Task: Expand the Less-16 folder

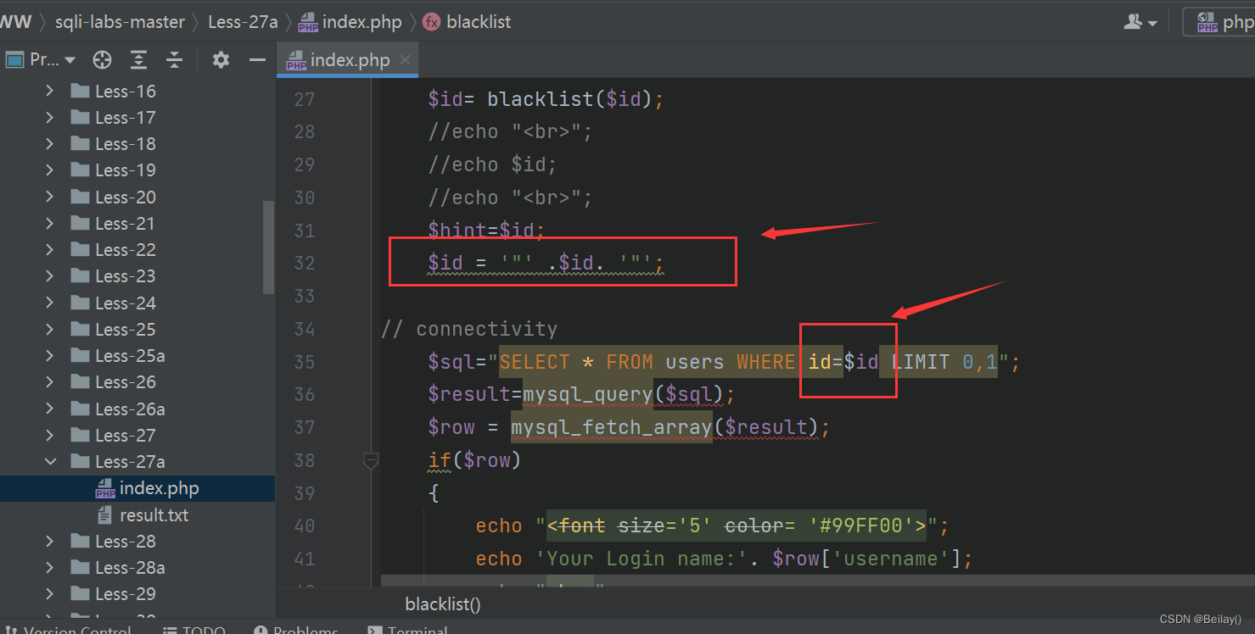Action: click(x=49, y=91)
